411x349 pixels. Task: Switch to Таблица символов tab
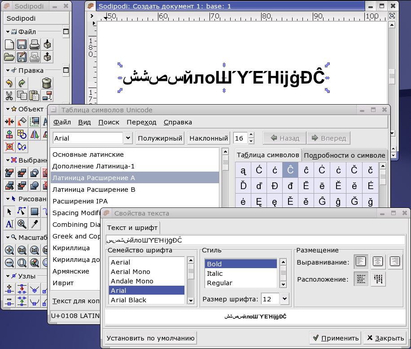point(268,155)
